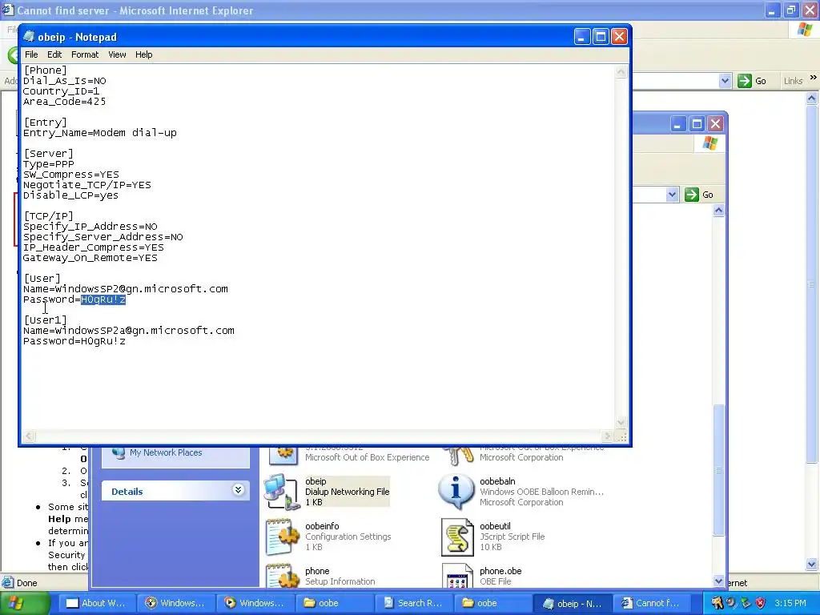
Task: Select the oobeinfo Configuration Settings icon
Action: 281,537
